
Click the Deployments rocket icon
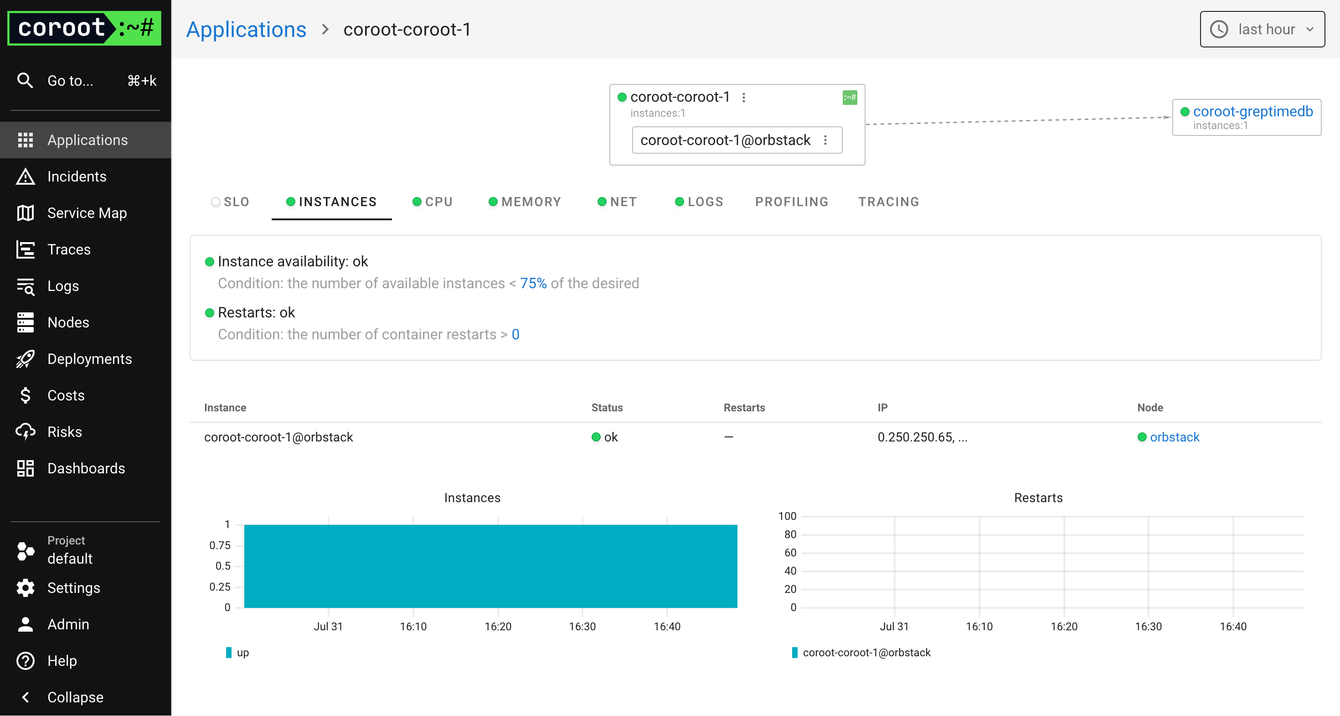tap(25, 359)
